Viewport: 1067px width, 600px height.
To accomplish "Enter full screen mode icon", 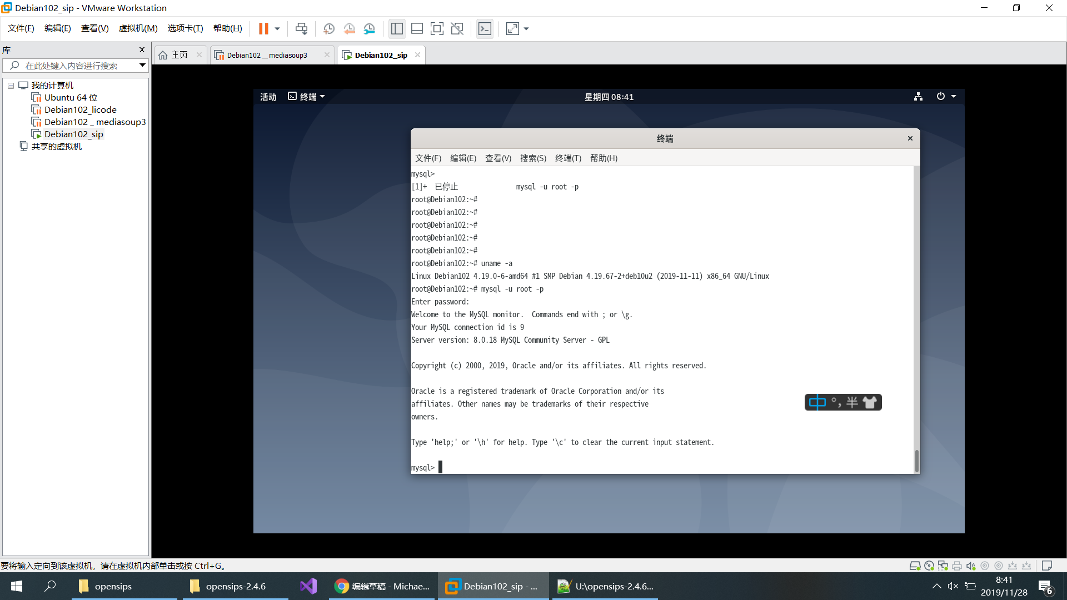I will [437, 28].
